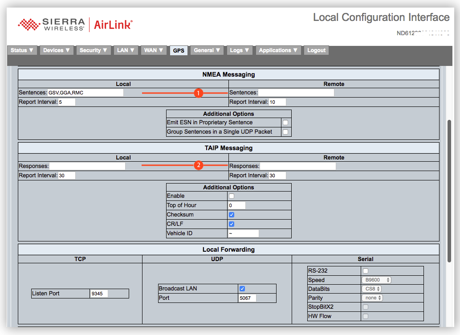Click the NMEA Local Sentences field
Image resolution: width=460 pixels, height=335 pixels.
point(85,93)
